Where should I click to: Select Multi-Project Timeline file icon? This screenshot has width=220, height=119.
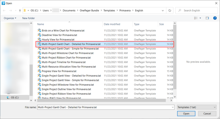tap(39, 62)
